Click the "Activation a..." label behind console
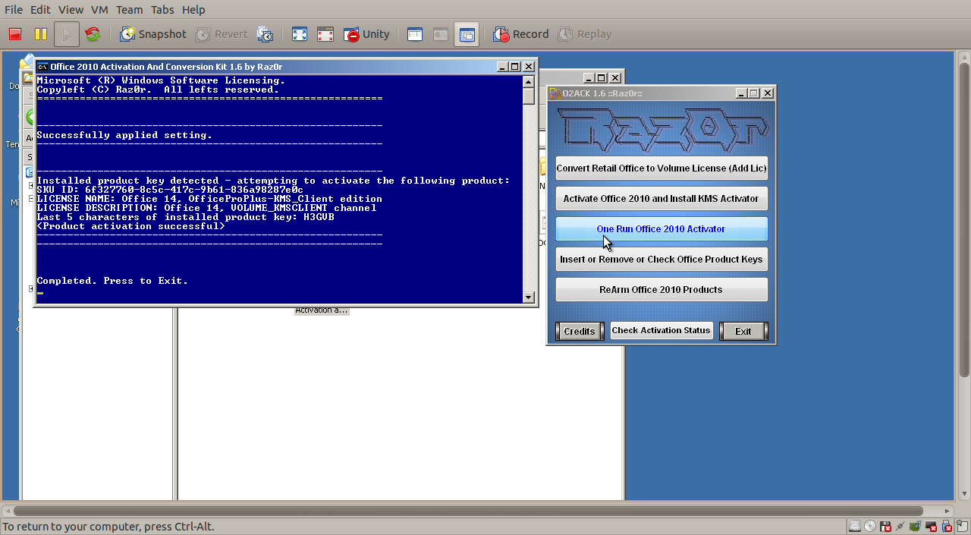Viewport: 971px width, 535px height. point(322,310)
